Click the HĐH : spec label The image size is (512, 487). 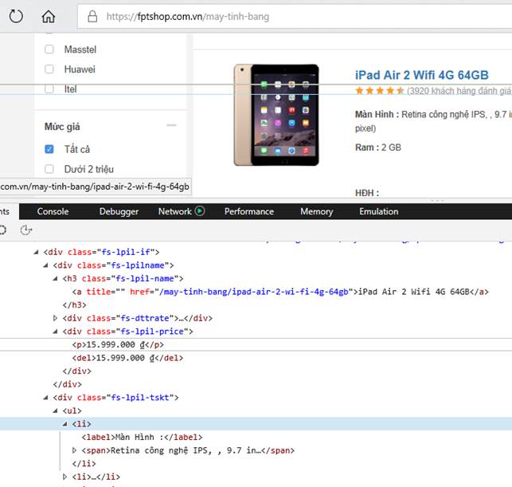click(x=367, y=193)
